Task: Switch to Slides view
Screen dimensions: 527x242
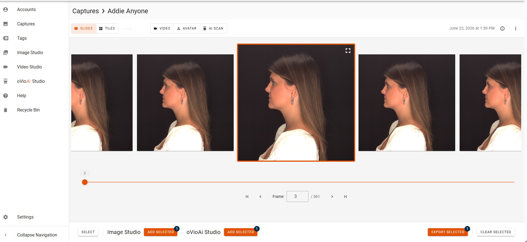Action: (x=84, y=28)
